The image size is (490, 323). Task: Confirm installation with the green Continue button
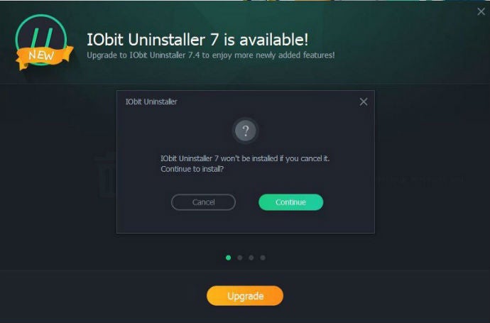291,202
